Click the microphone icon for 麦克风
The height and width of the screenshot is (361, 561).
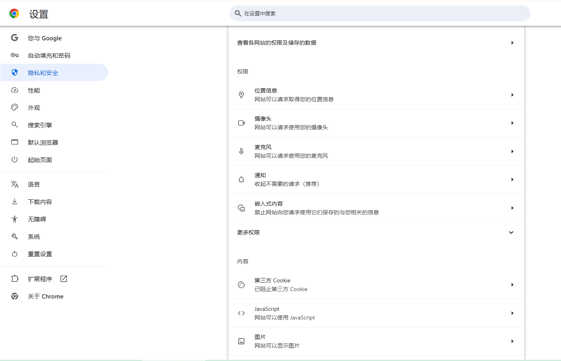(x=241, y=151)
